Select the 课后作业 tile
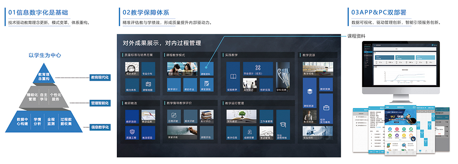458x164 pixels. 190,85
